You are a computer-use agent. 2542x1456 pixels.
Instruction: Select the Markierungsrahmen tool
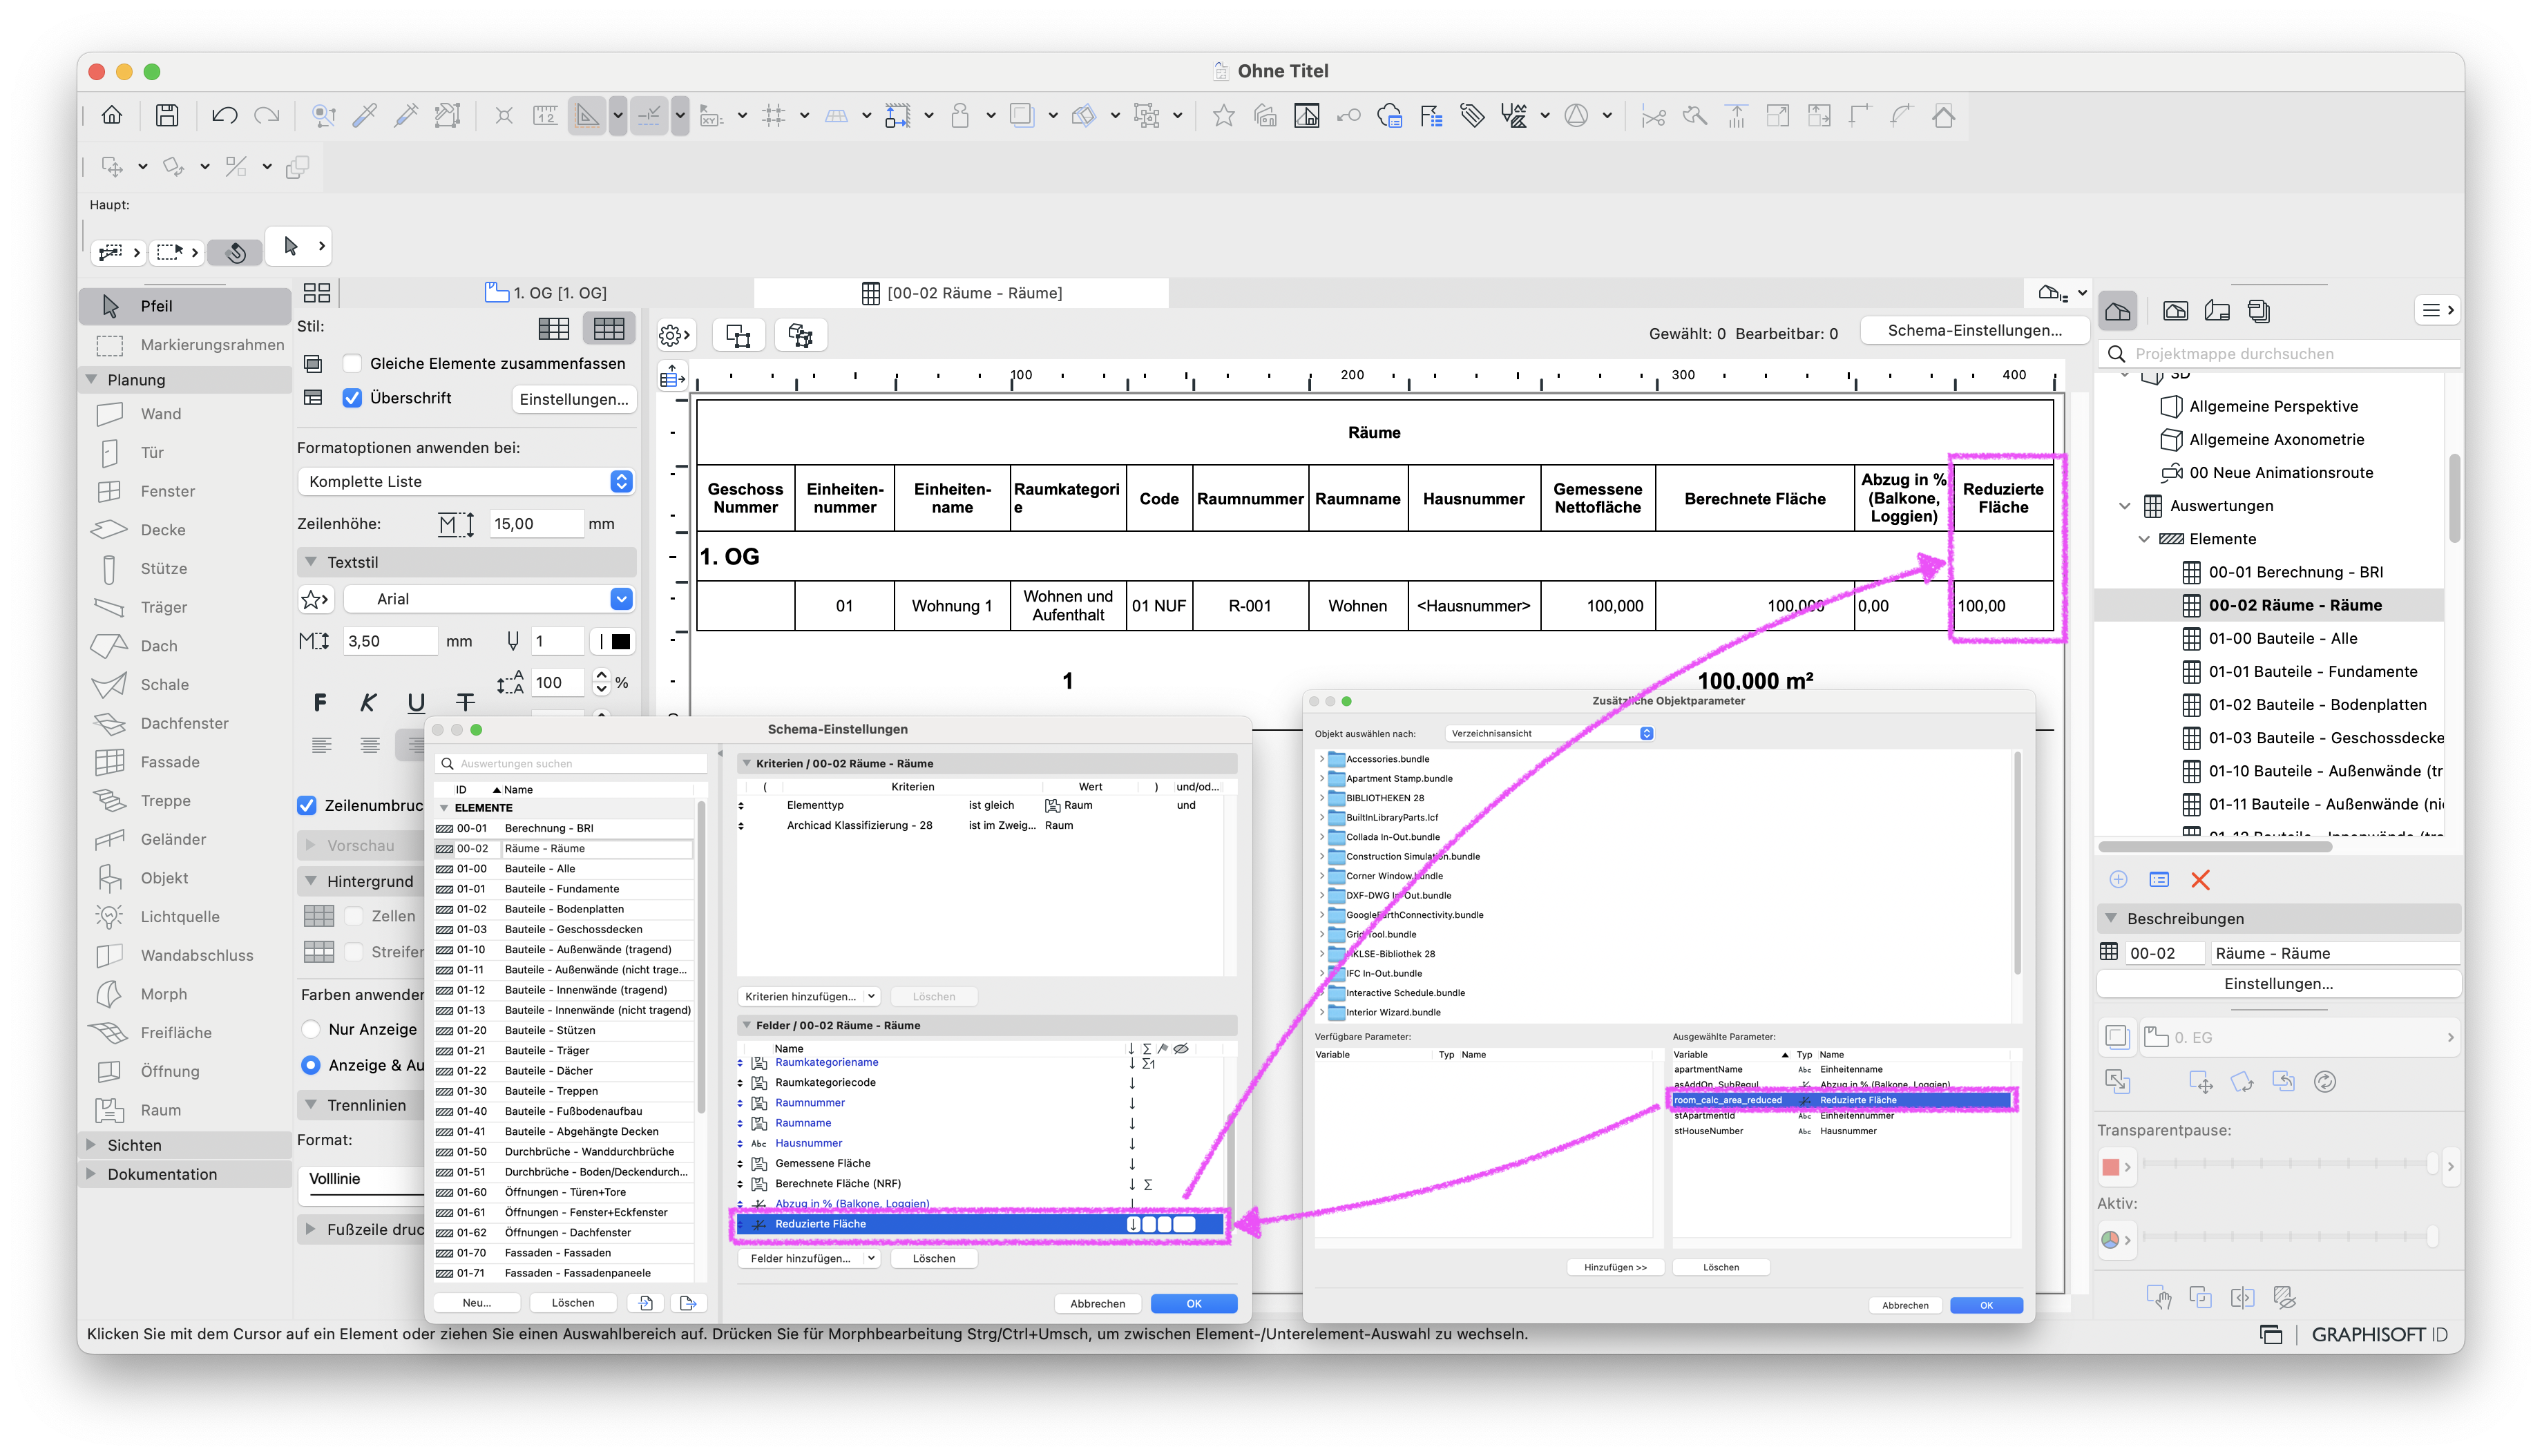click(186, 345)
